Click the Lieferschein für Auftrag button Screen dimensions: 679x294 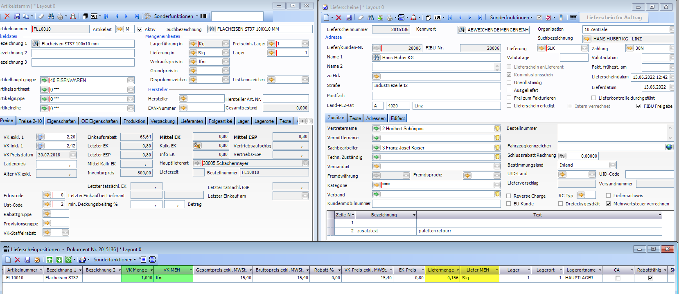(x=614, y=17)
